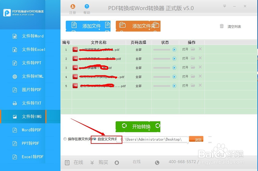Click 打开 for row 3

click(185, 67)
